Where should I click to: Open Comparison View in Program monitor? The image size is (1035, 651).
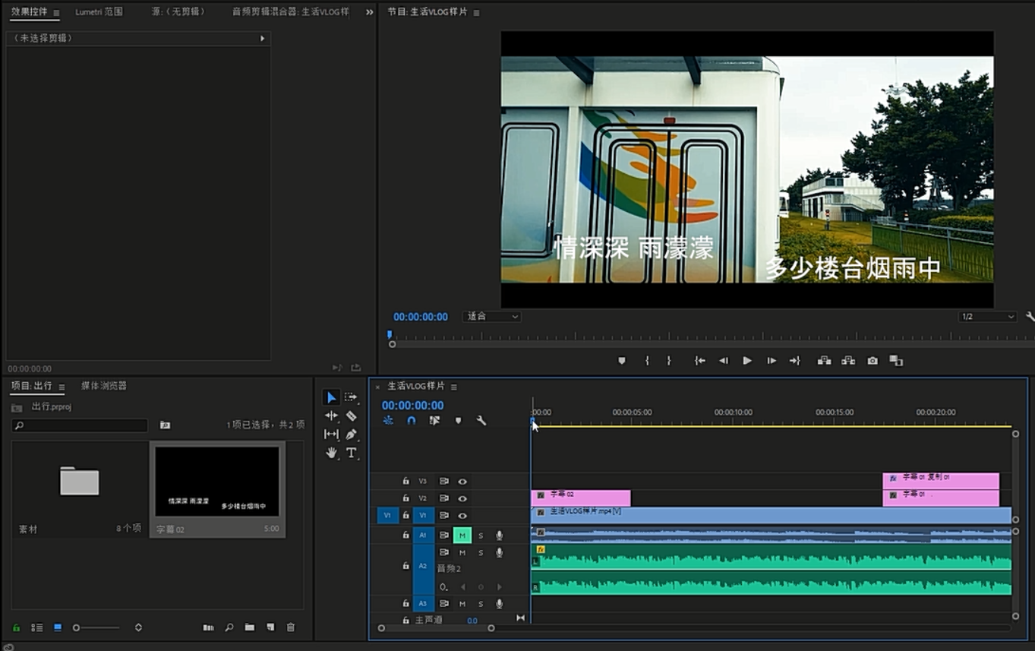click(896, 361)
